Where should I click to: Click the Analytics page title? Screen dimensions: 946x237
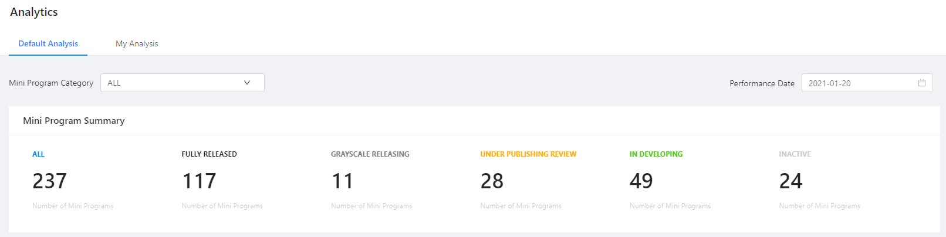[34, 12]
